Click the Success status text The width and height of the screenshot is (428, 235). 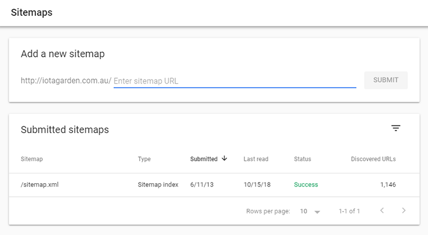click(306, 184)
